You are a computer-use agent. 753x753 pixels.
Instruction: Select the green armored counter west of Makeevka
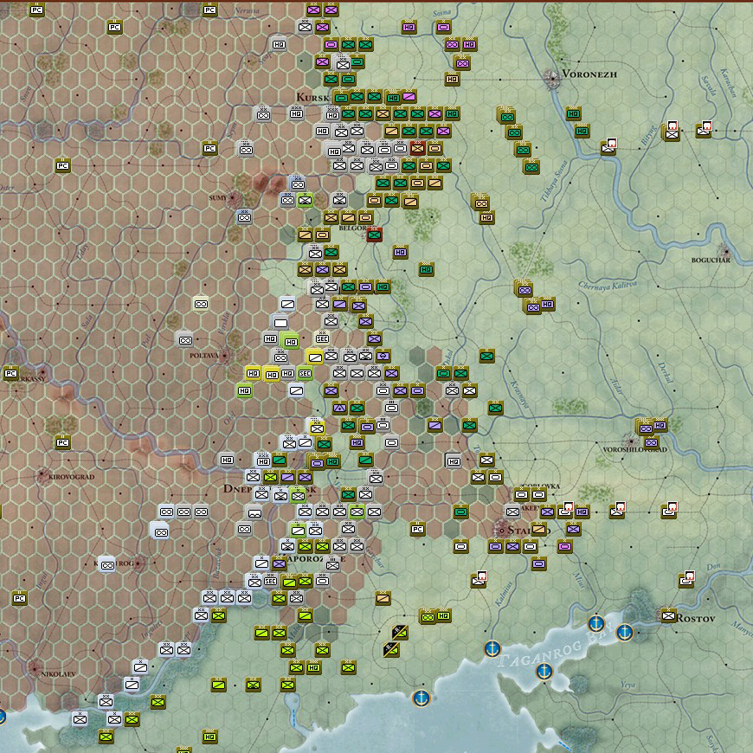[x=460, y=512]
